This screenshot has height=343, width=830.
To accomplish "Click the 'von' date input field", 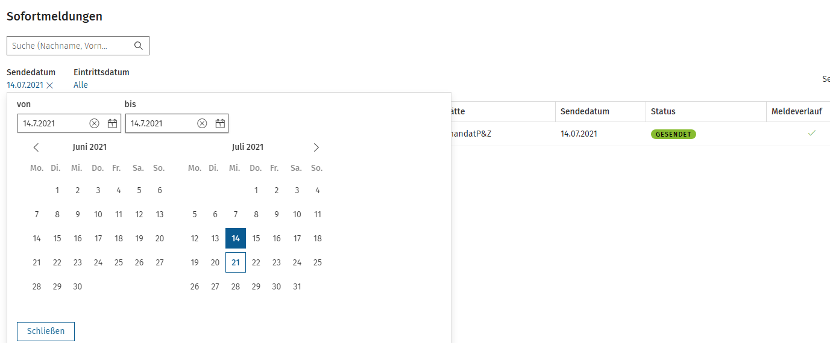I will tap(53, 123).
